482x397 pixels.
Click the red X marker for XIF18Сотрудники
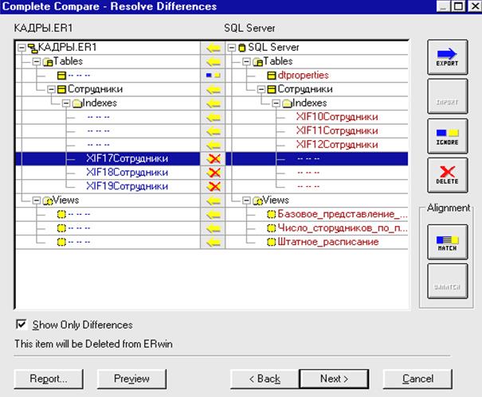tap(214, 173)
